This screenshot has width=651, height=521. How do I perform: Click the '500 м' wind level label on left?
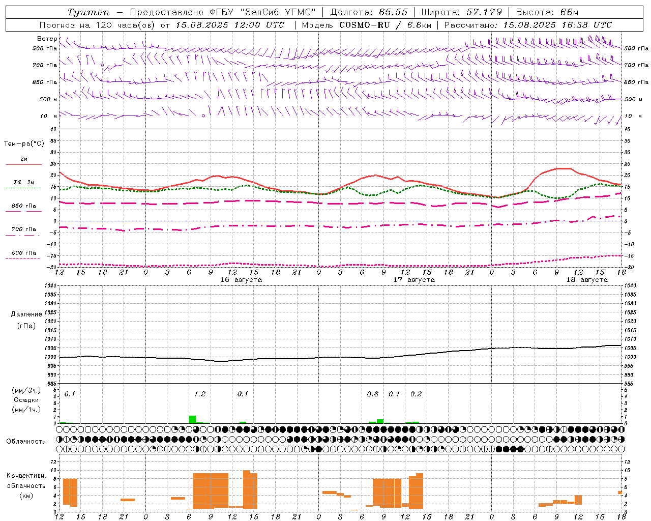[48, 99]
